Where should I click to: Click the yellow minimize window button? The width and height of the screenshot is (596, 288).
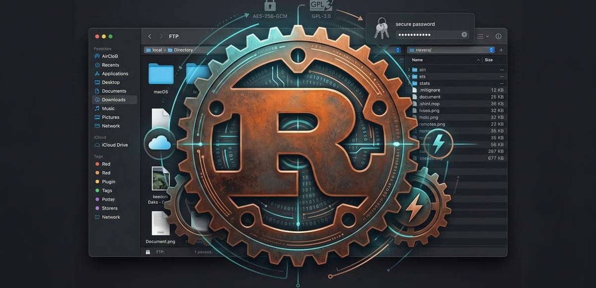(104, 36)
